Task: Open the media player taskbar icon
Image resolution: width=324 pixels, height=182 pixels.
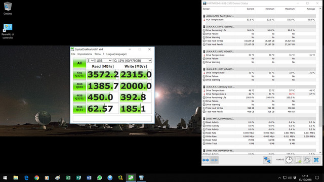Action: 47,177
